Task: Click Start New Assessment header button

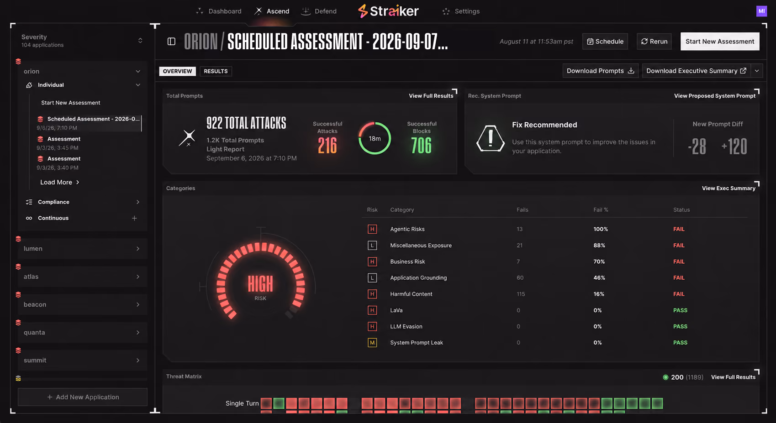Action: point(720,42)
